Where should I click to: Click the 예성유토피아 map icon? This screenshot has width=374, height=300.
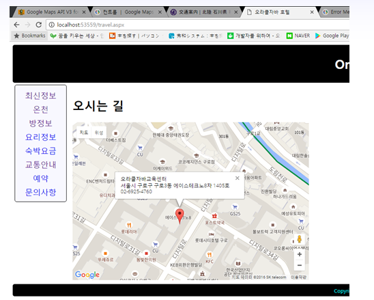tap(293, 207)
